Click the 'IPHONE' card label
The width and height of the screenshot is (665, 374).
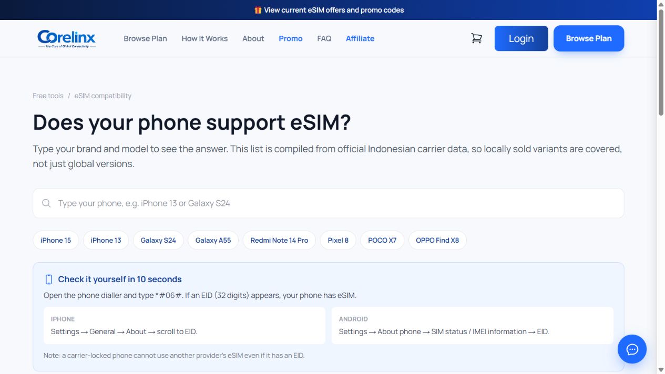[63, 319]
